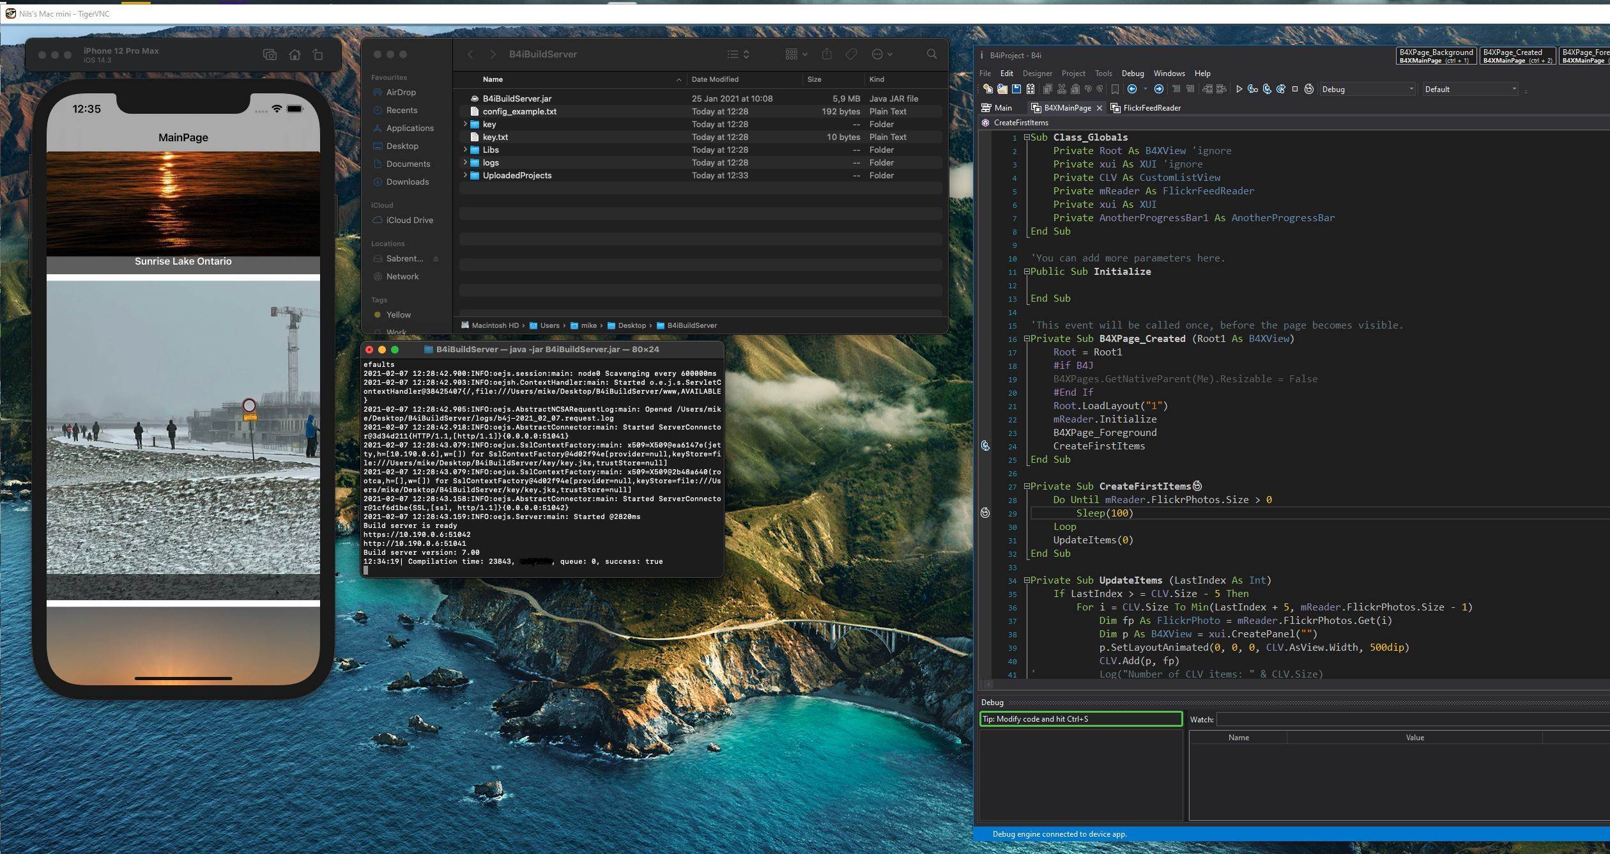This screenshot has width=1610, height=854.
Task: Open the Default configuration dropdown
Action: 1469,89
